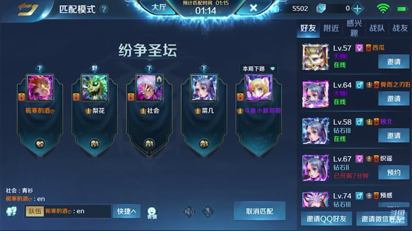Switch to the 附近 tab

click(x=331, y=28)
